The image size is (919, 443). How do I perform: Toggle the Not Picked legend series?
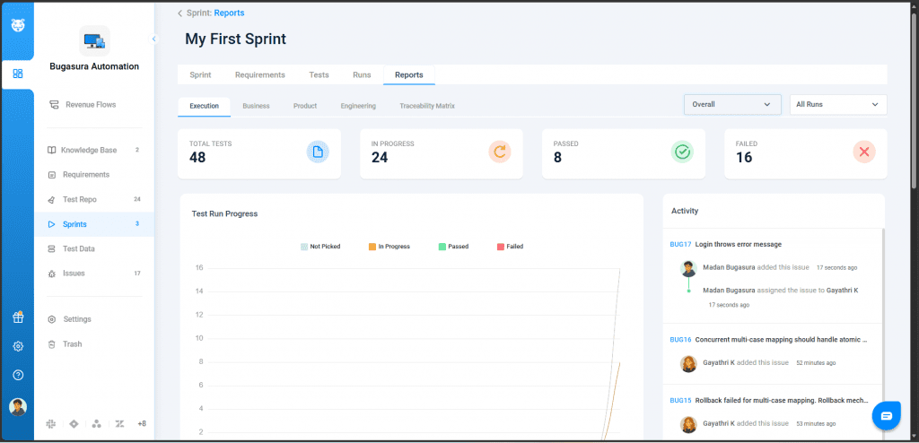point(320,246)
